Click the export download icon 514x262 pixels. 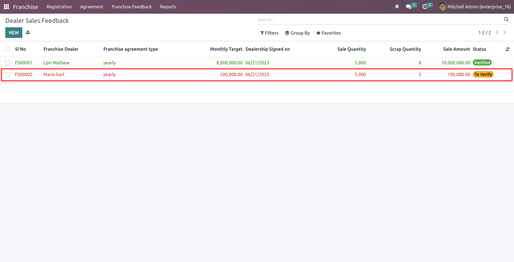tap(28, 32)
